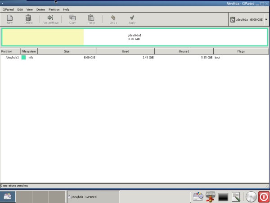Click the CD disc icon in the tray
The image size is (270, 203).
click(251, 197)
